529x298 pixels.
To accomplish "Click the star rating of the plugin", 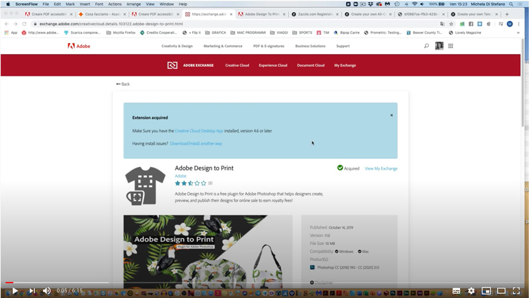I will [x=190, y=183].
